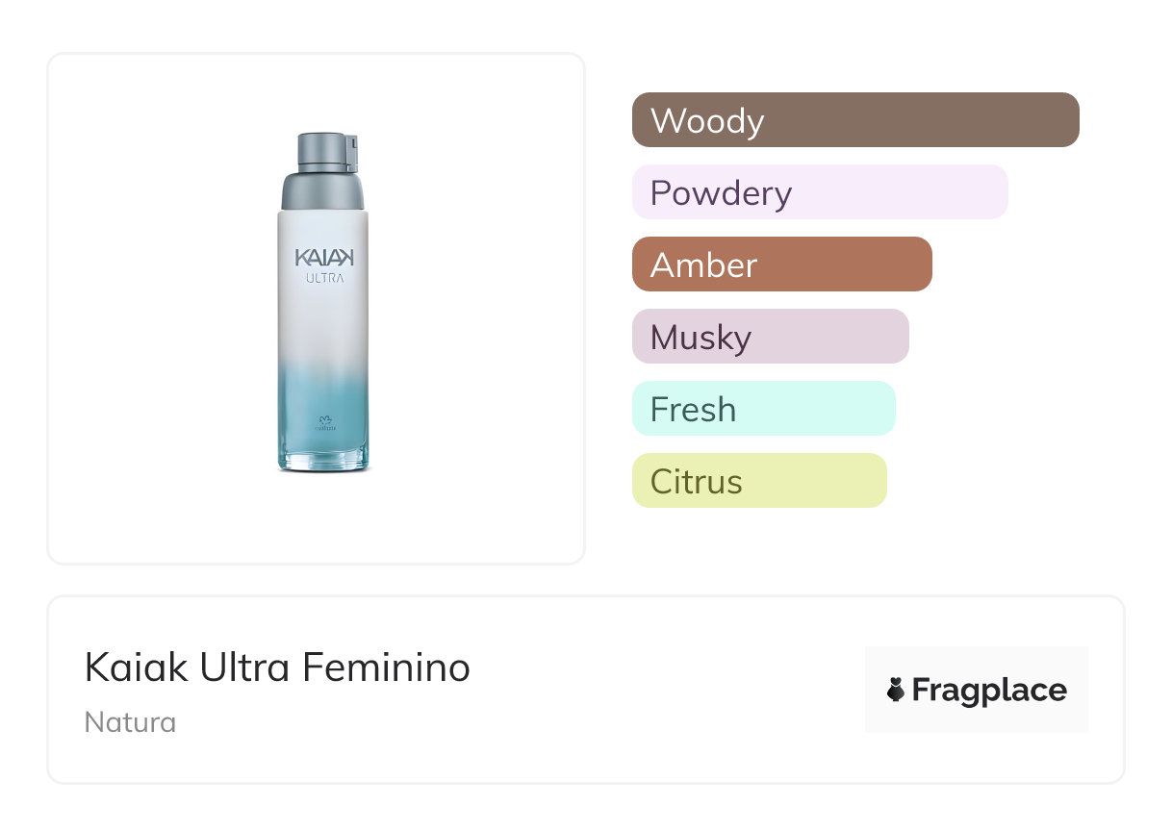1172x831 pixels.
Task: Open the Kaiak Ultra Feminino title
Action: 277,667
